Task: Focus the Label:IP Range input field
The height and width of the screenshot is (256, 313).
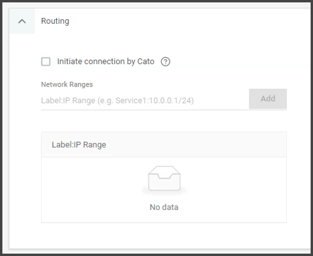Action: point(145,100)
